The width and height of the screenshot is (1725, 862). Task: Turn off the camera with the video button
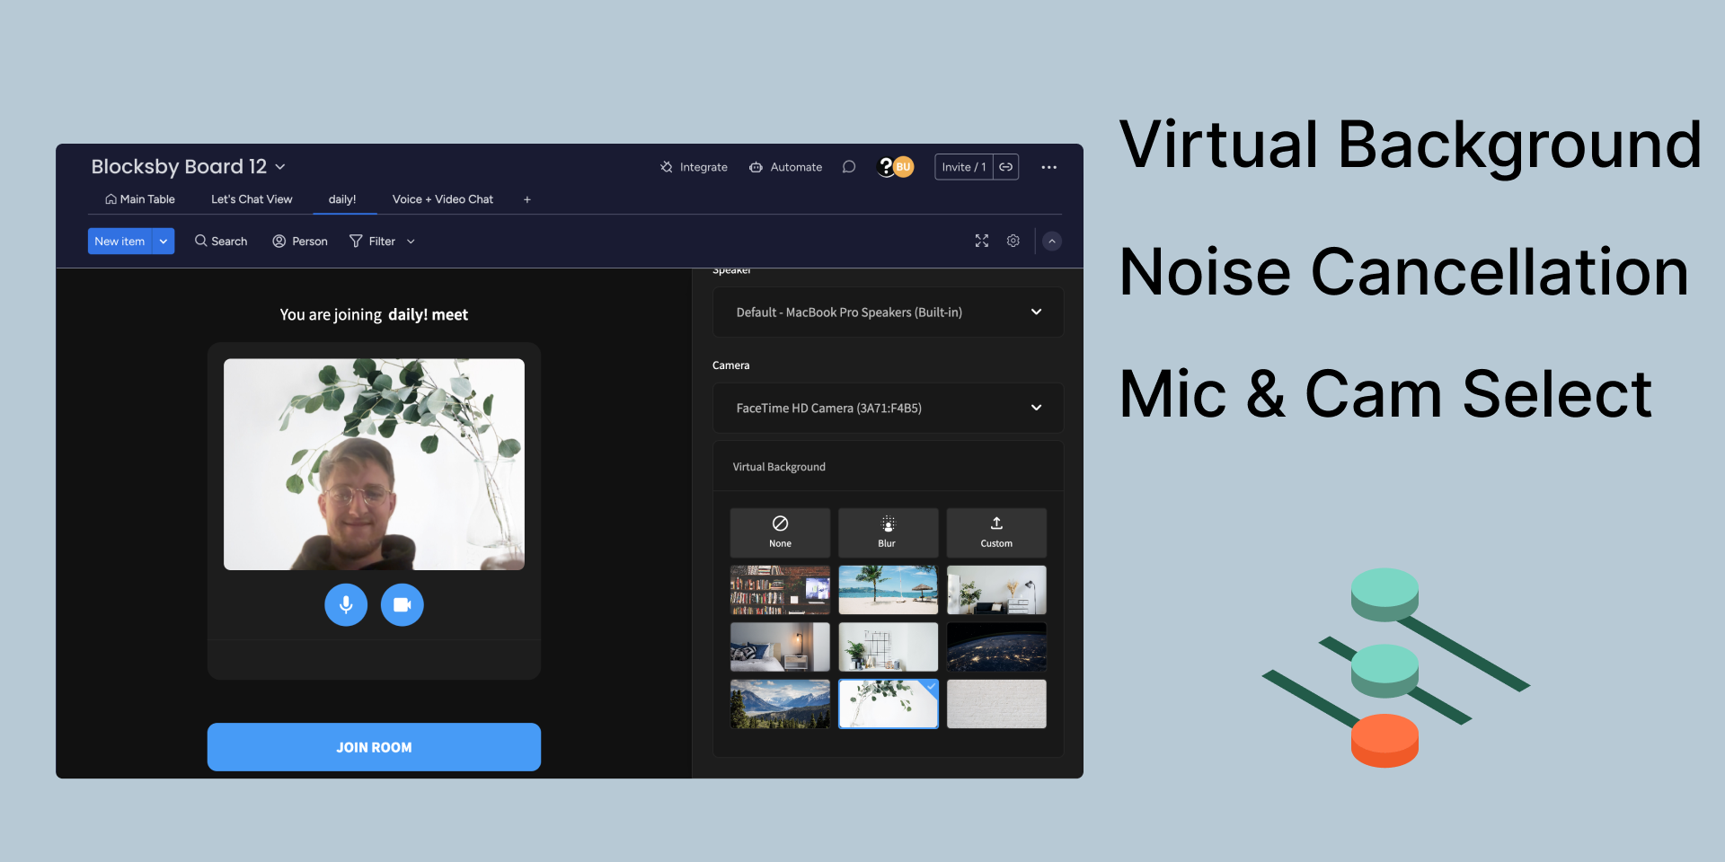402,605
